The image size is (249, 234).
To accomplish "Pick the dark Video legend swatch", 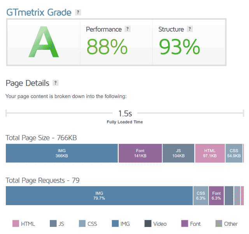I will coord(148,223).
